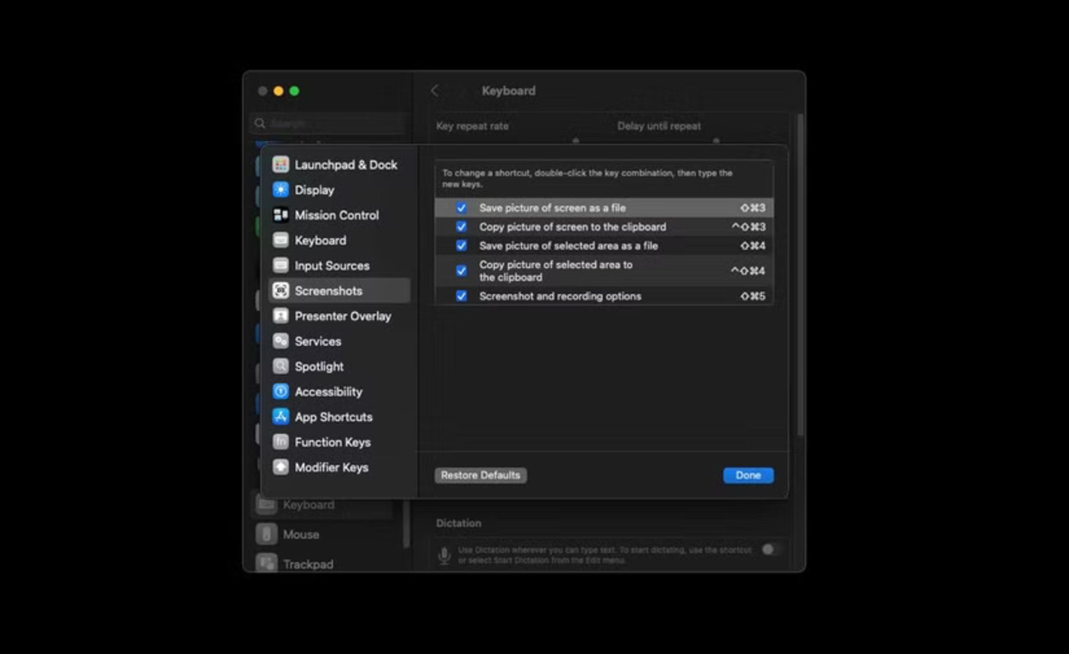Click the Launchpad & Dock icon
Screen dimensions: 1069x654
(x=279, y=164)
